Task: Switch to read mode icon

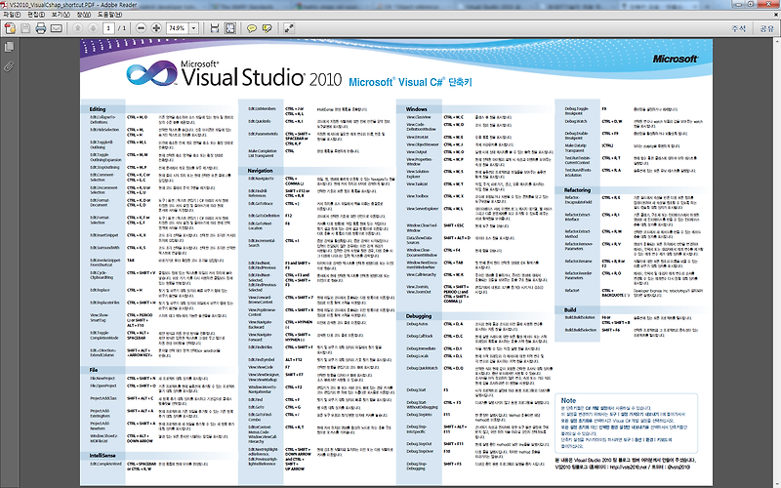Action: pos(289,28)
